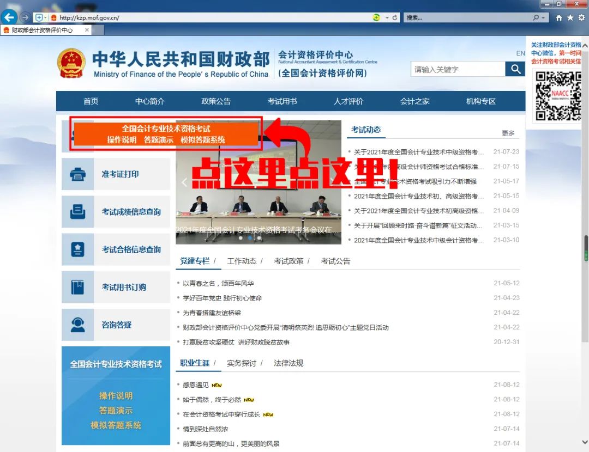Switch to the 考试公告 tab
Image resolution: width=589 pixels, height=452 pixels.
pyautogui.click(x=335, y=261)
